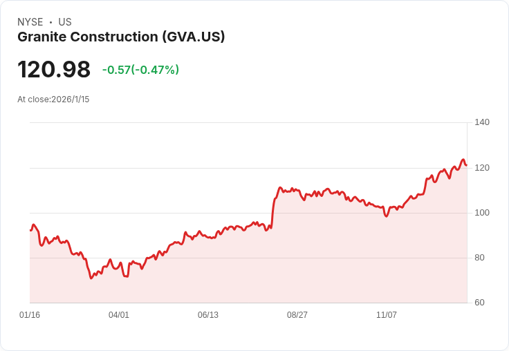Click the 08/27 date axis label

pos(297,315)
